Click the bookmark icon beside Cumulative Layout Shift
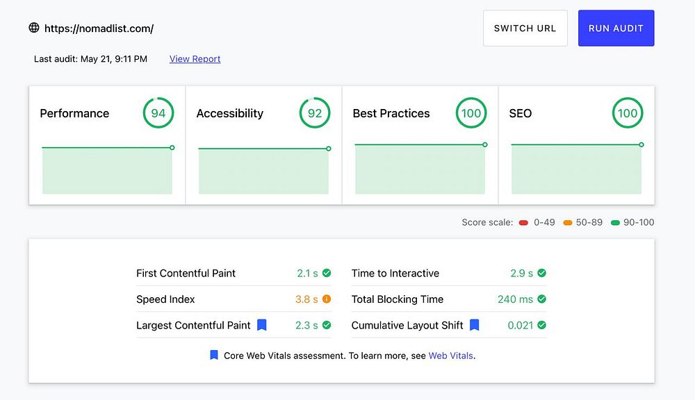Image resolution: width=695 pixels, height=400 pixels. tap(475, 325)
